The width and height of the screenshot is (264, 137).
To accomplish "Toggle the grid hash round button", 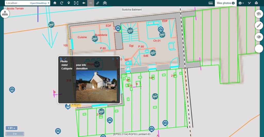I will coord(259,14).
